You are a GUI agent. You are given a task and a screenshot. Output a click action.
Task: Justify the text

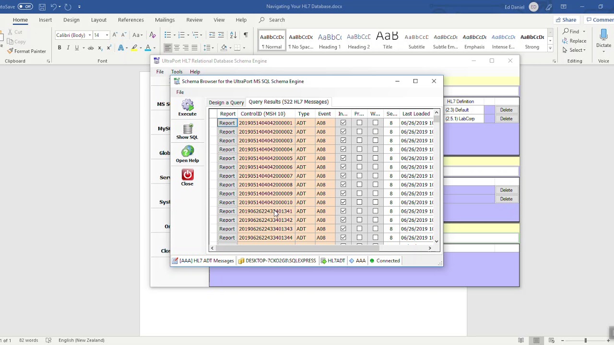194,47
